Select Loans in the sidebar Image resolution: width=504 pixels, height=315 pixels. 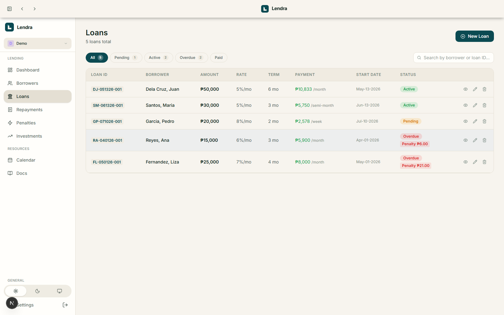coord(37,96)
